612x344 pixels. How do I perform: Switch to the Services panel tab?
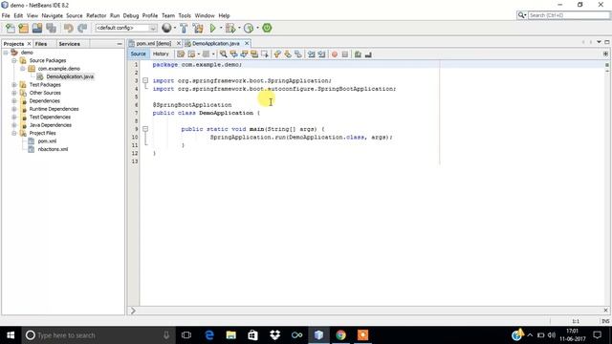[69, 44]
